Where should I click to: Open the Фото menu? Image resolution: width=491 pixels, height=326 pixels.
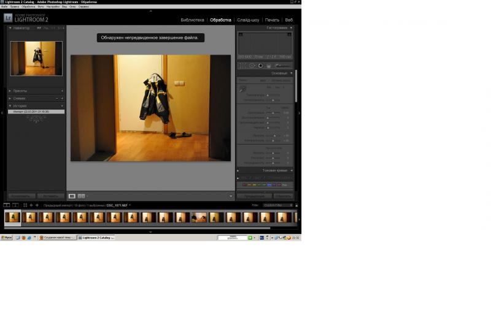[41, 7]
